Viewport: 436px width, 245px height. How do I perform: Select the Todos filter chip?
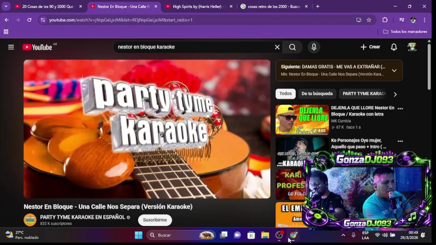click(x=286, y=94)
